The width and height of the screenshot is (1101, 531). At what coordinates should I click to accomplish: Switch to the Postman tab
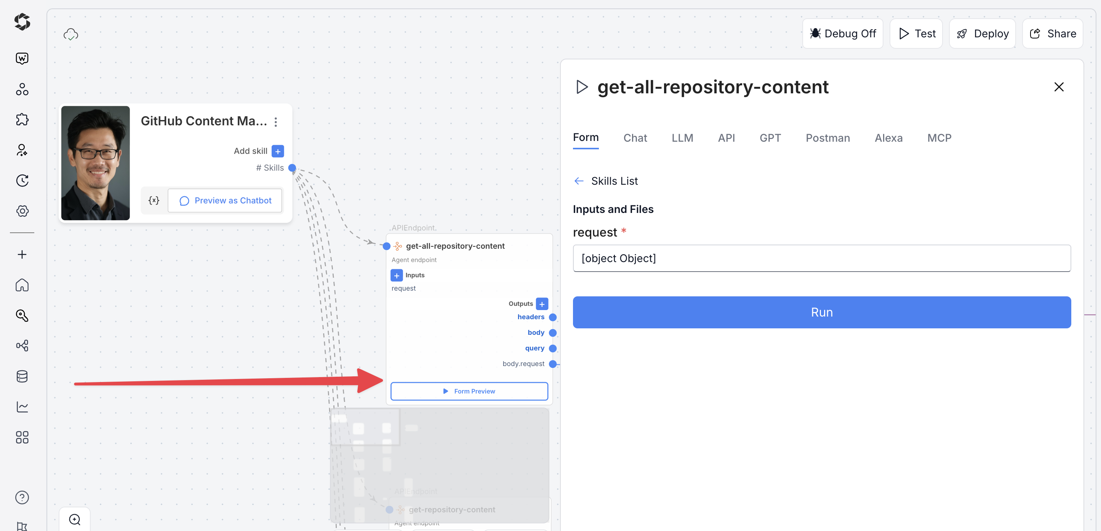pos(827,138)
